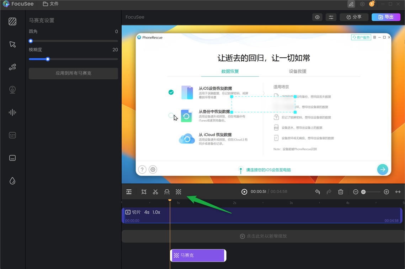
Task: Switch to 数据恢复 tab in PhoneRescue
Action: (x=230, y=71)
